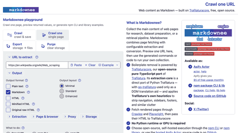Screen dimensions: 238x133
Task: Click arrow icon next to Apify Actor
Action: pyautogui.click(x=190, y=66)
